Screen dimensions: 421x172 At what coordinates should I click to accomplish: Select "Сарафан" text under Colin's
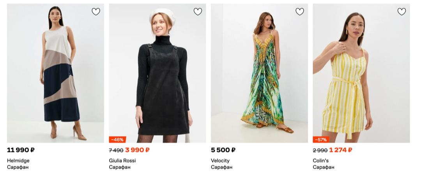pyautogui.click(x=324, y=167)
